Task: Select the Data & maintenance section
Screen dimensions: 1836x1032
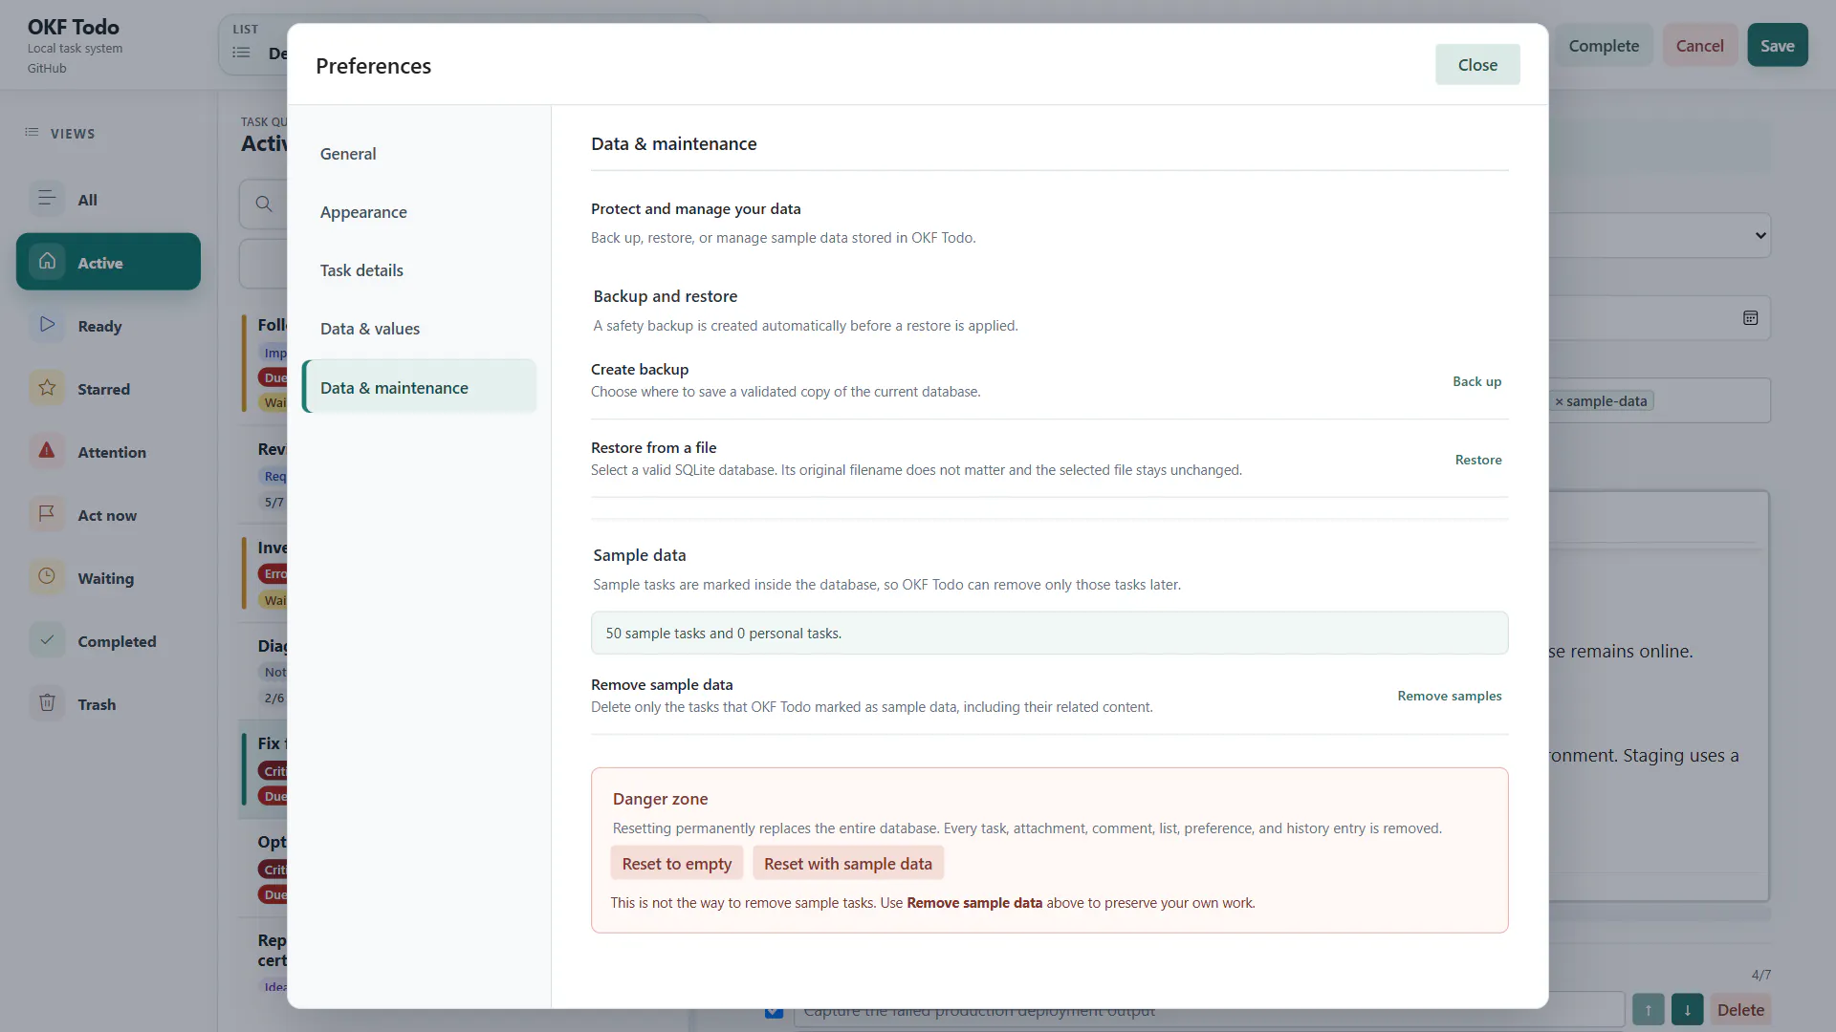Action: click(x=419, y=387)
